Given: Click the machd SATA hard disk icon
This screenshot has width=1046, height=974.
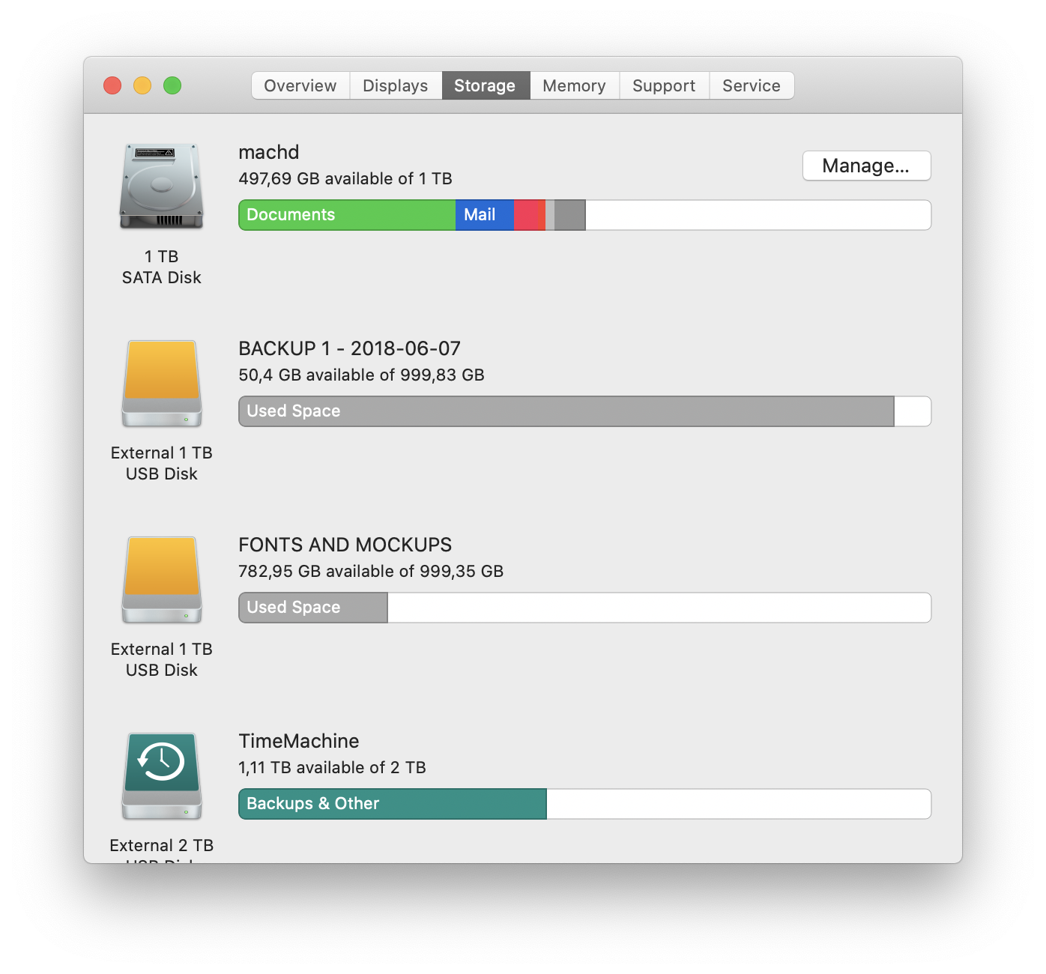Looking at the screenshot, I should coord(162,187).
